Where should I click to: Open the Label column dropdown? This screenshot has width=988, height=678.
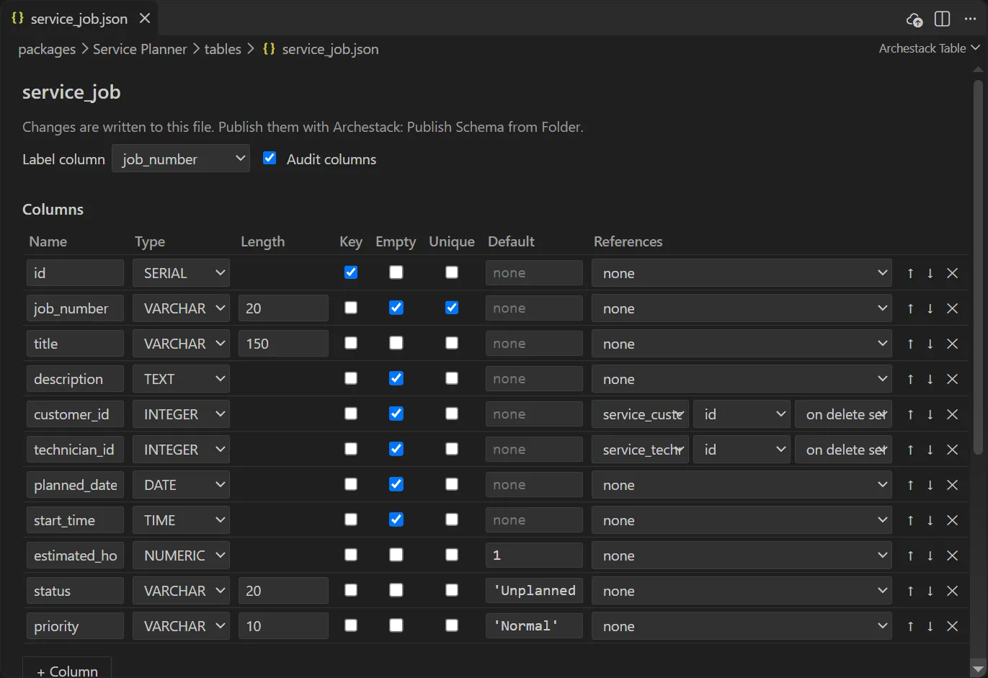[181, 159]
